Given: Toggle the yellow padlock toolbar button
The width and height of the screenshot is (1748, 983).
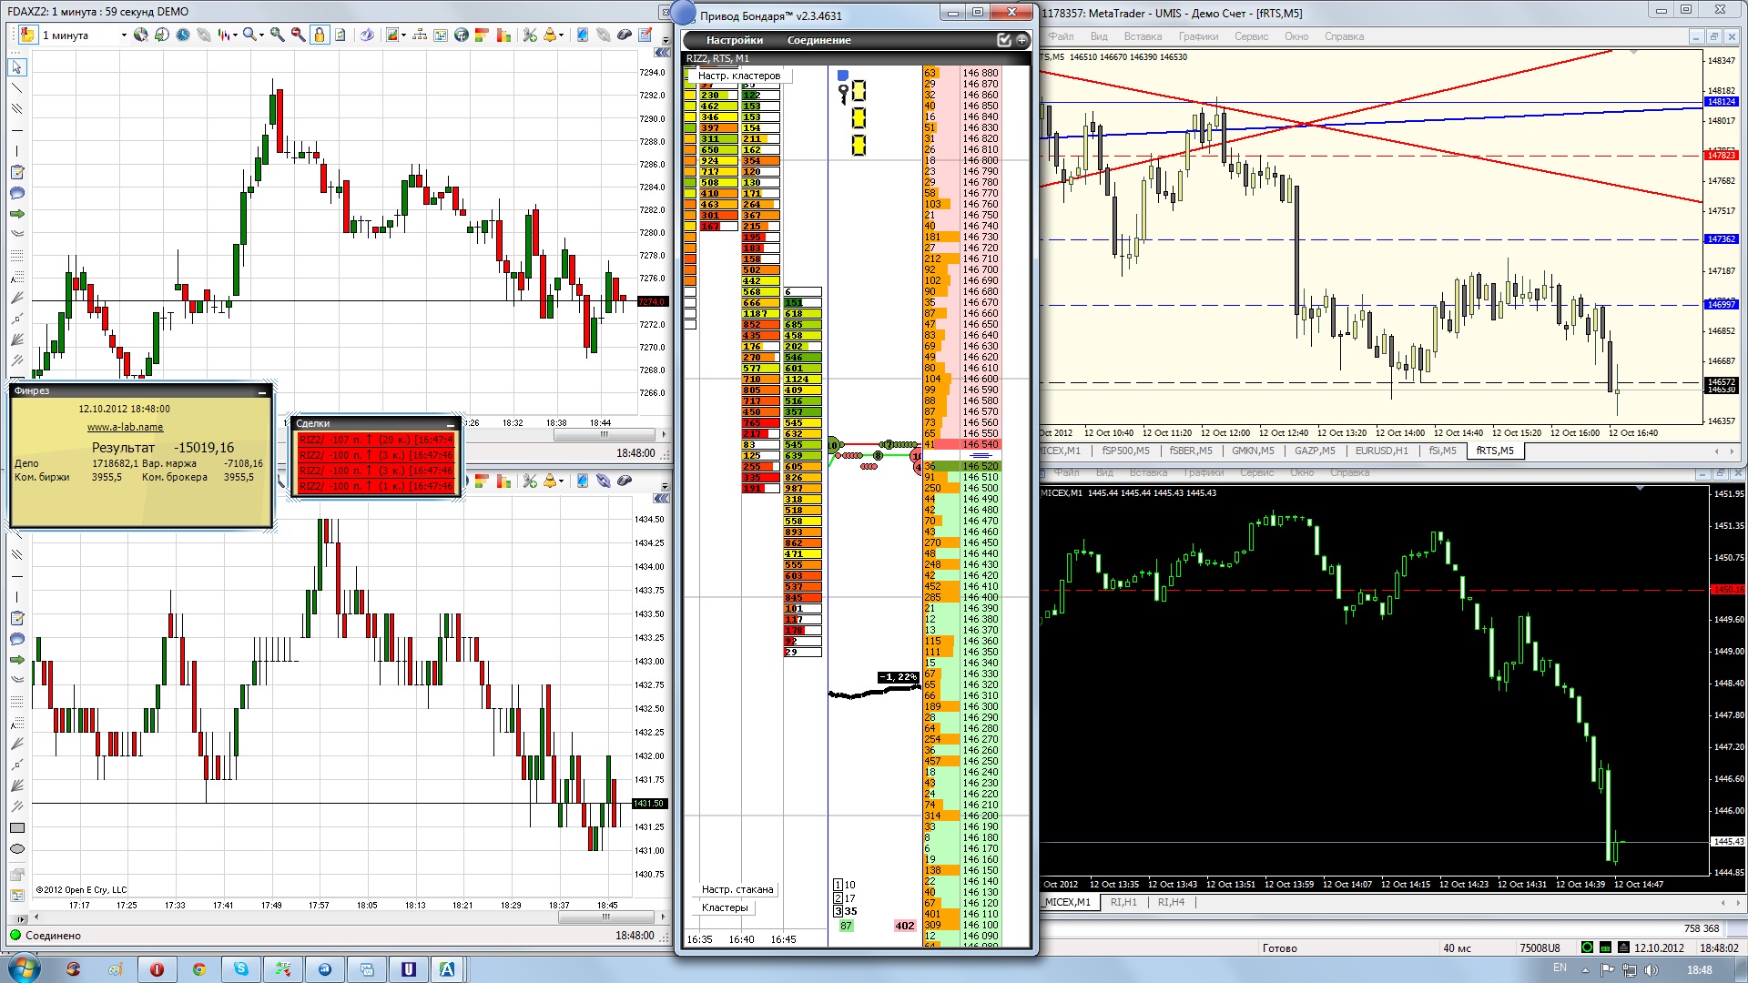Looking at the screenshot, I should 319,35.
